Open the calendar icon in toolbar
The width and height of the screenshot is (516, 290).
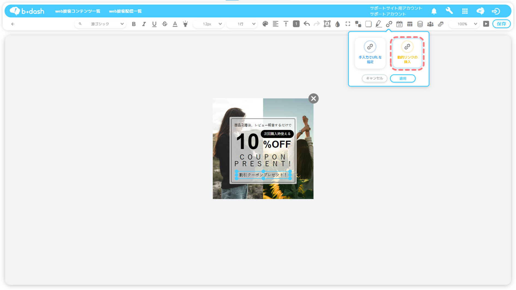coord(399,24)
